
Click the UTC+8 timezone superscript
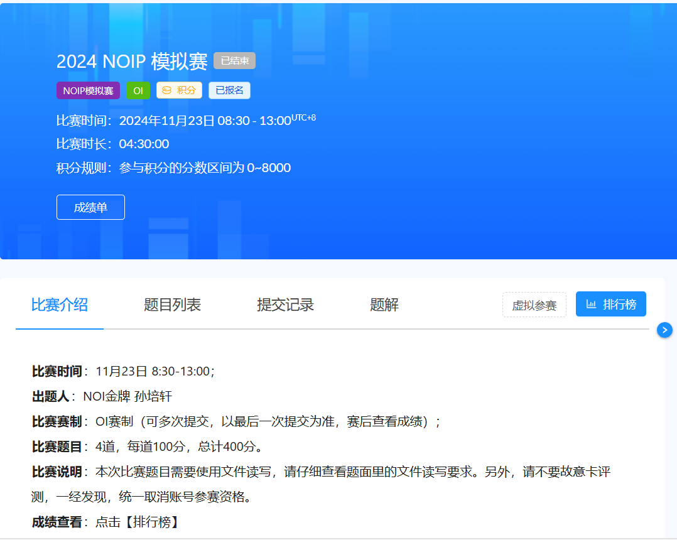[303, 117]
